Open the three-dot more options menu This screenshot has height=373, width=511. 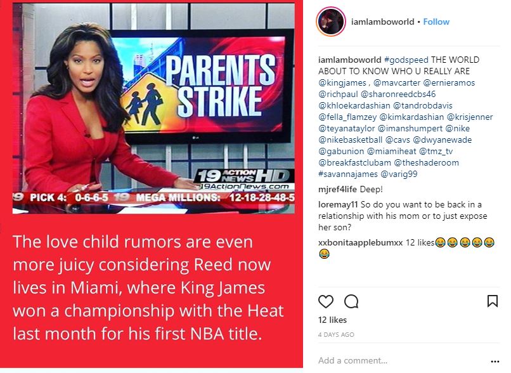(495, 361)
